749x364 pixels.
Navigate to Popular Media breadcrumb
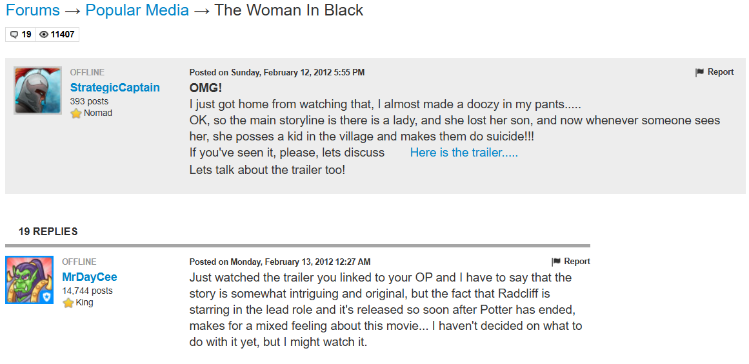point(137,10)
